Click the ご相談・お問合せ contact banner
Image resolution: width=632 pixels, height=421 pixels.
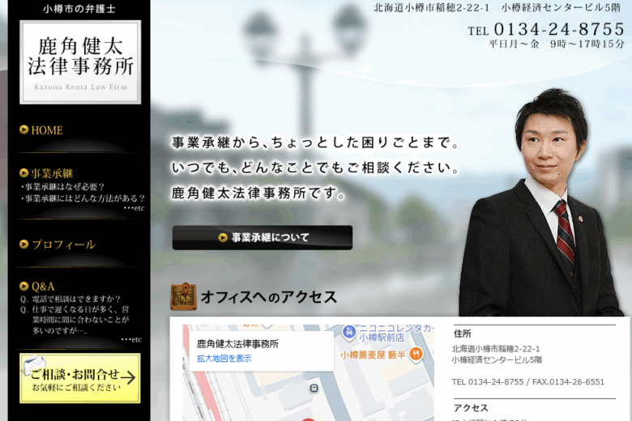pos(80,378)
